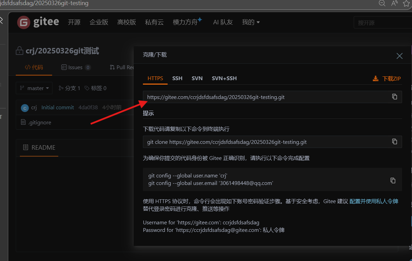Switch to the HTTPS tab
Screen dimensions: 412x261
coord(155,78)
